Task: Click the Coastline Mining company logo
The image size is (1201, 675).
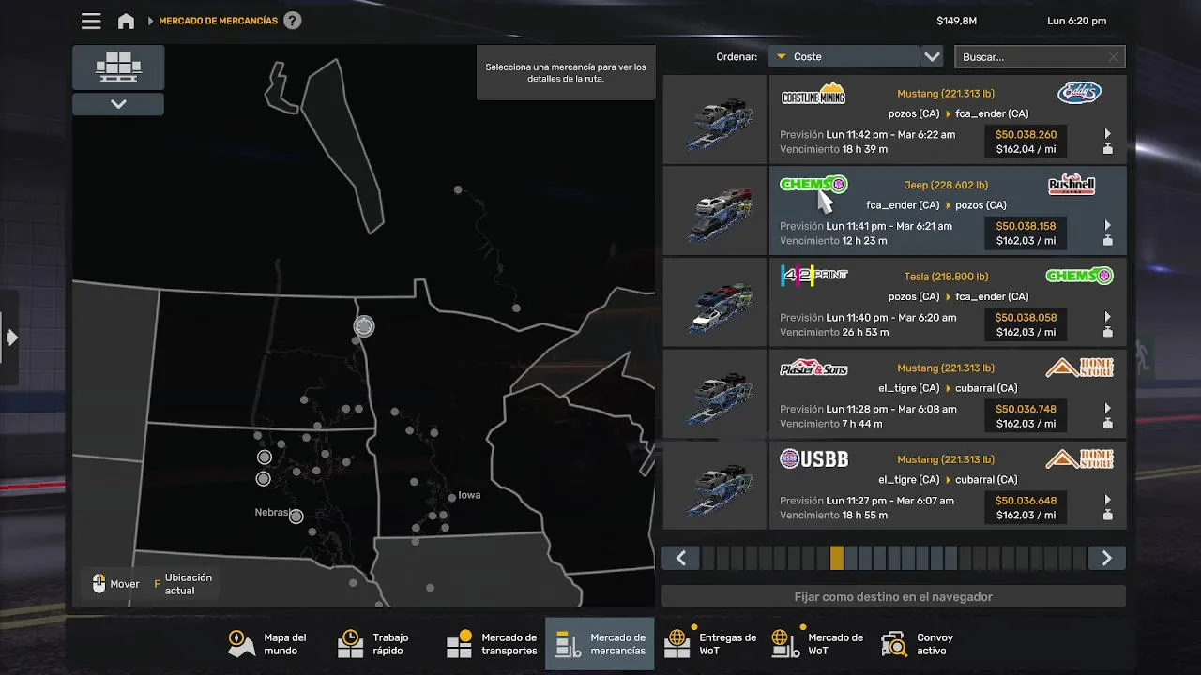Action: (x=813, y=94)
